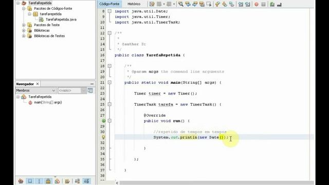Screen dimensions: 329x185
Task: Expand Bibliotecas de Testes node
Action: [24, 36]
